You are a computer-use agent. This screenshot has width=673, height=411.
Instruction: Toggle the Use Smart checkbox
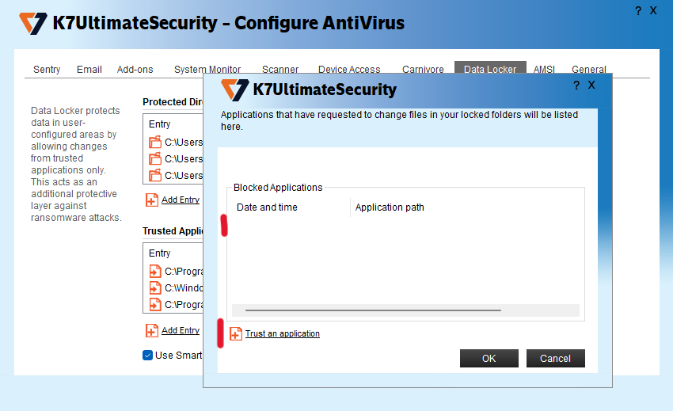tap(147, 355)
